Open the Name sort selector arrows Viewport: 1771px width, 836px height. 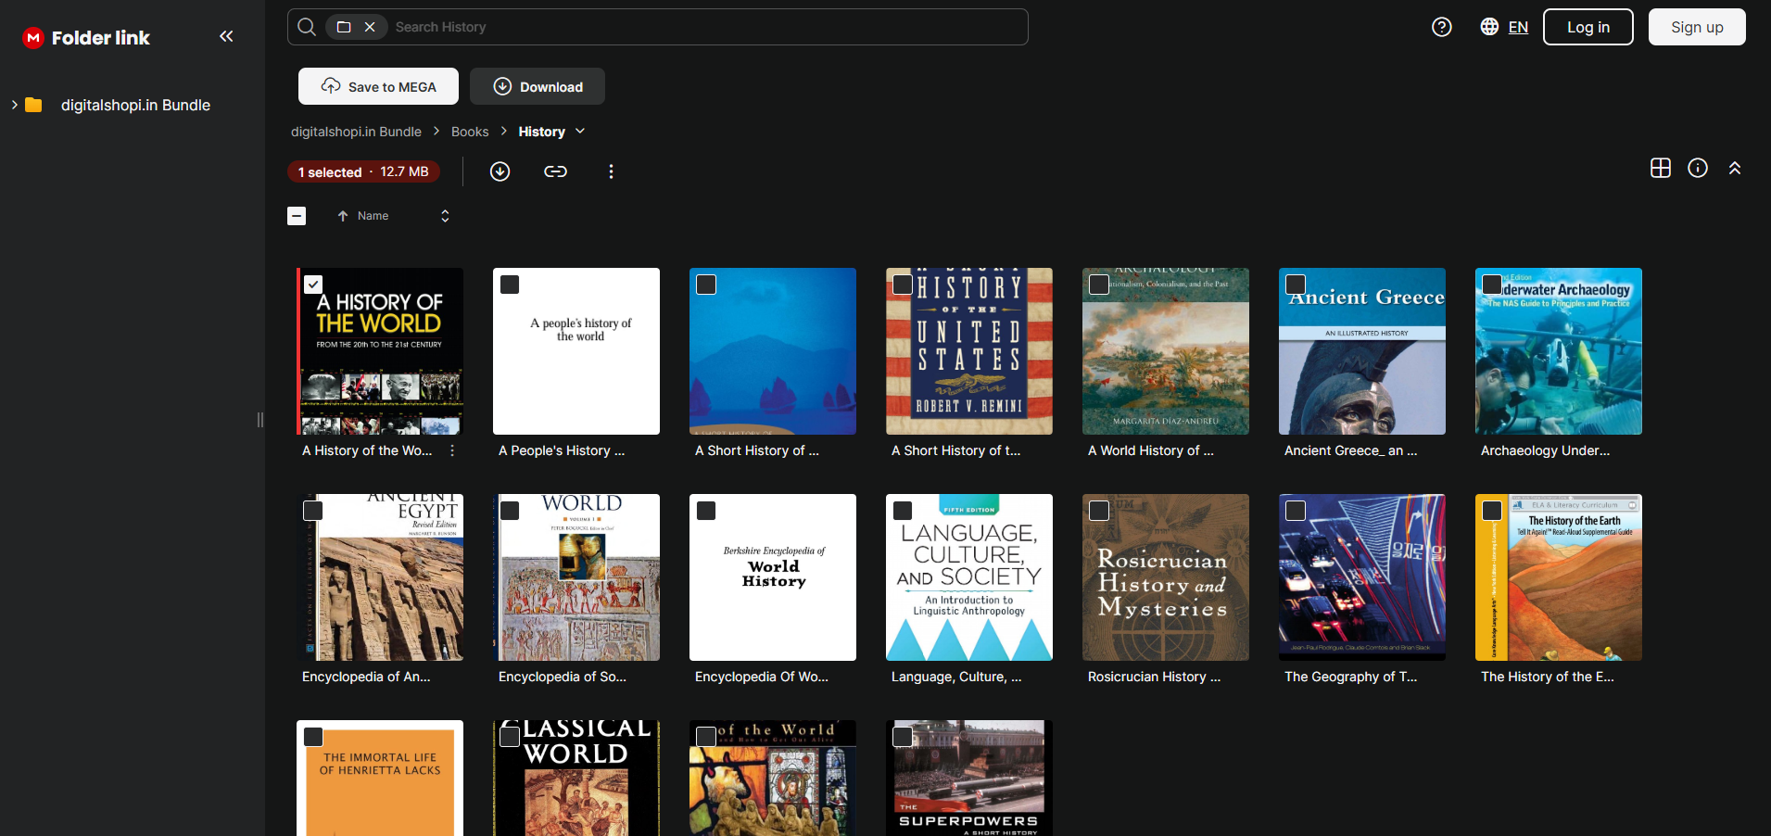[x=445, y=216]
